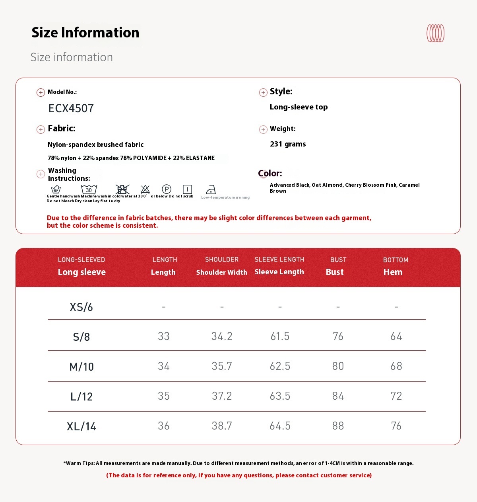Click the 30° machine wash symbol
477x502 pixels.
89,189
